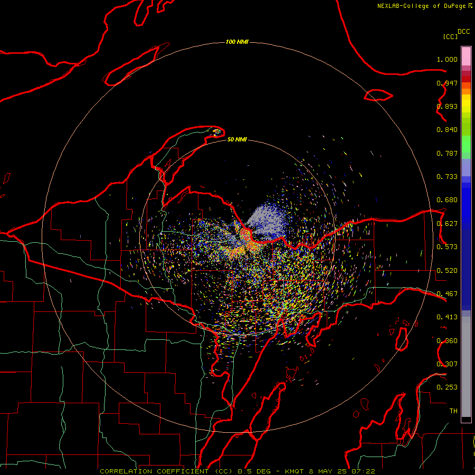Click the 0.893 color scale value
This screenshot has height=475, width=475.
pos(447,106)
